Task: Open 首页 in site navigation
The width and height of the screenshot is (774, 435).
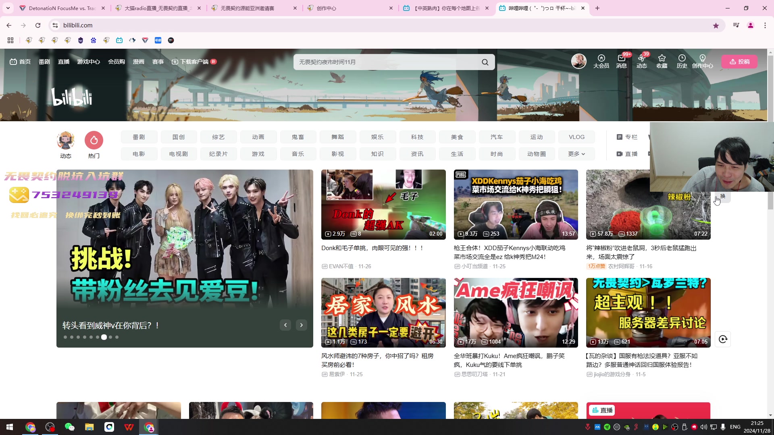Action: 20,62
